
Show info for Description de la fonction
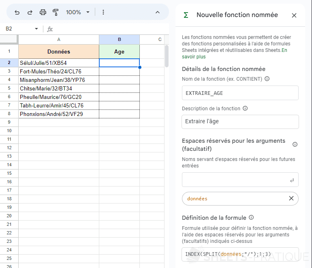(245, 108)
